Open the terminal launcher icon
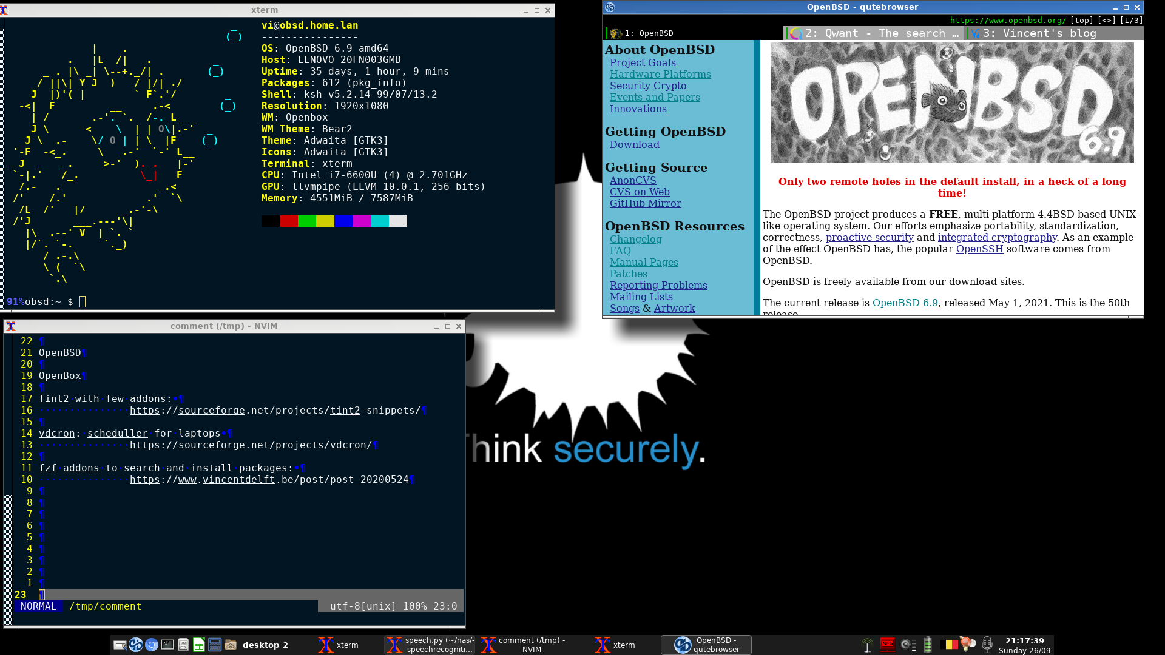Viewport: 1165px width, 655px height. pos(167,645)
